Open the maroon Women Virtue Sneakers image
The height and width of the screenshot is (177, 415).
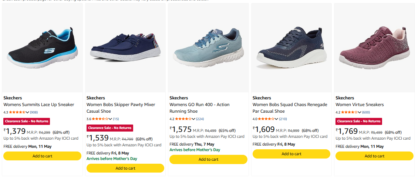coord(374,48)
